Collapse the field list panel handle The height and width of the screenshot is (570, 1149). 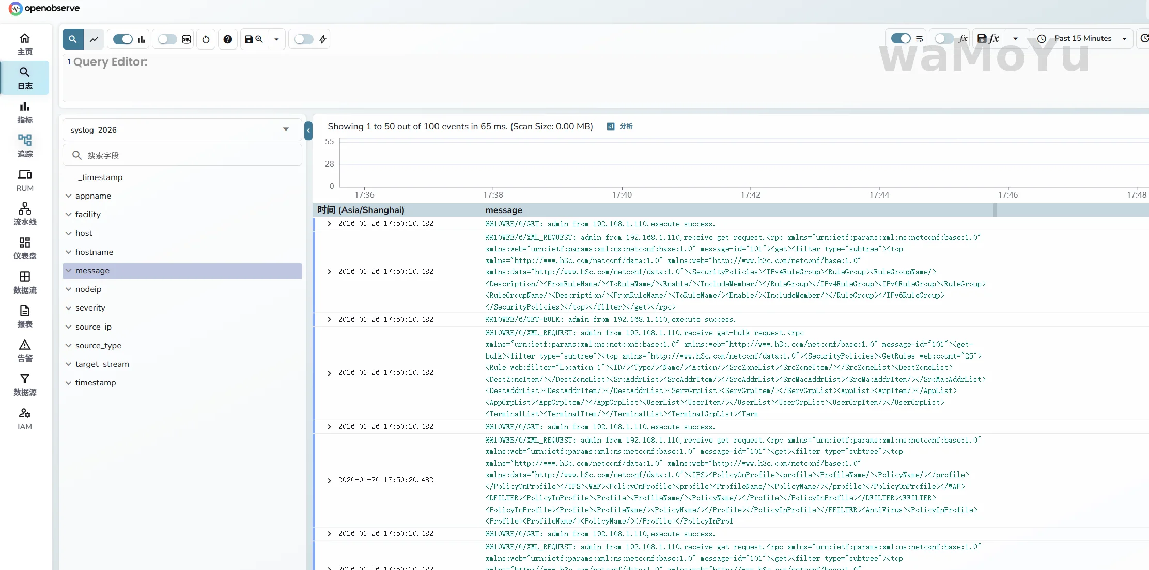click(x=308, y=131)
